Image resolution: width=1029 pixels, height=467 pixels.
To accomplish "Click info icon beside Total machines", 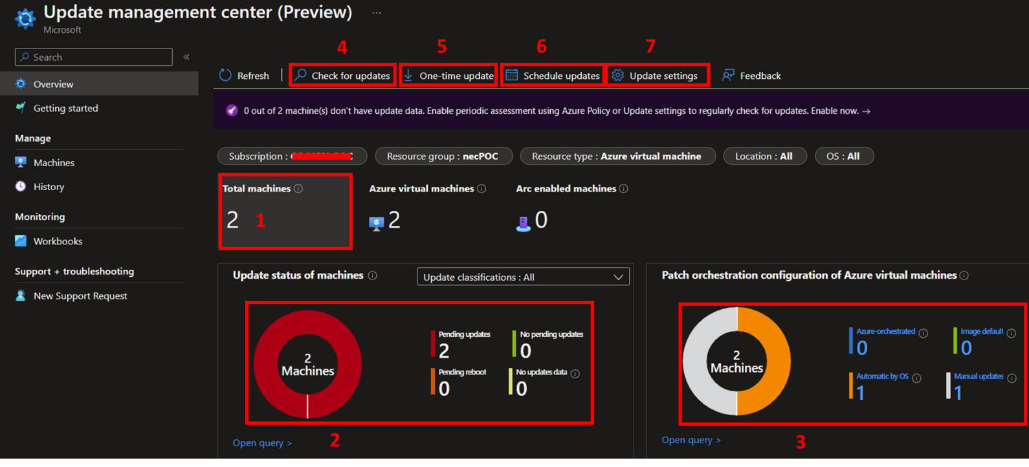I will (298, 188).
